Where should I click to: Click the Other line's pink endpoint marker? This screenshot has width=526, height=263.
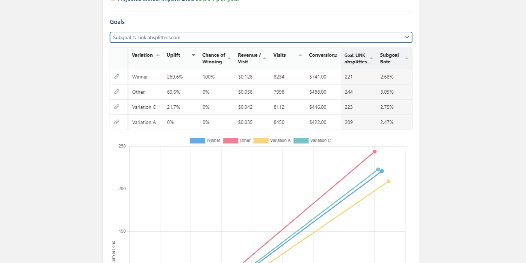click(375, 152)
